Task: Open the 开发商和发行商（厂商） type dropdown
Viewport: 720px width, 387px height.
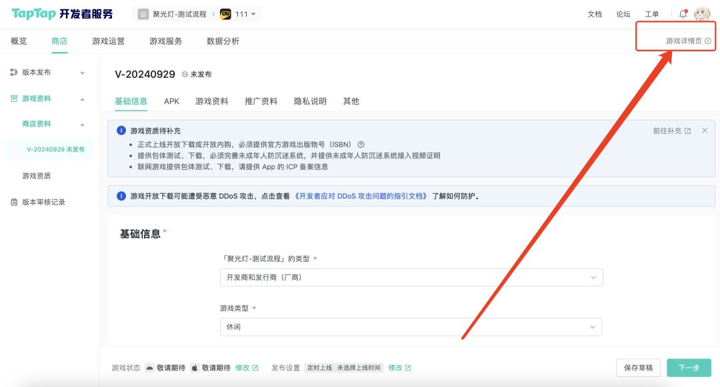Action: (x=411, y=277)
